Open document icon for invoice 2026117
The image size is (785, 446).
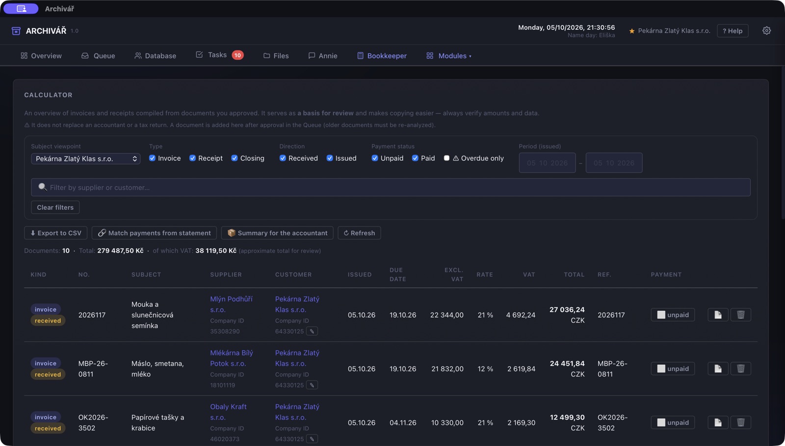tap(718, 315)
